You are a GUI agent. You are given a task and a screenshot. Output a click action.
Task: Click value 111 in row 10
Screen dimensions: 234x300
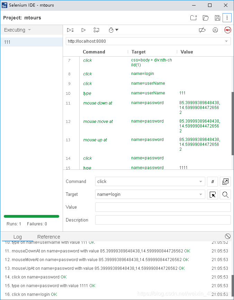[x=182, y=93]
